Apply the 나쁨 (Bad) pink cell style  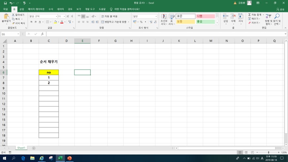(x=205, y=16)
